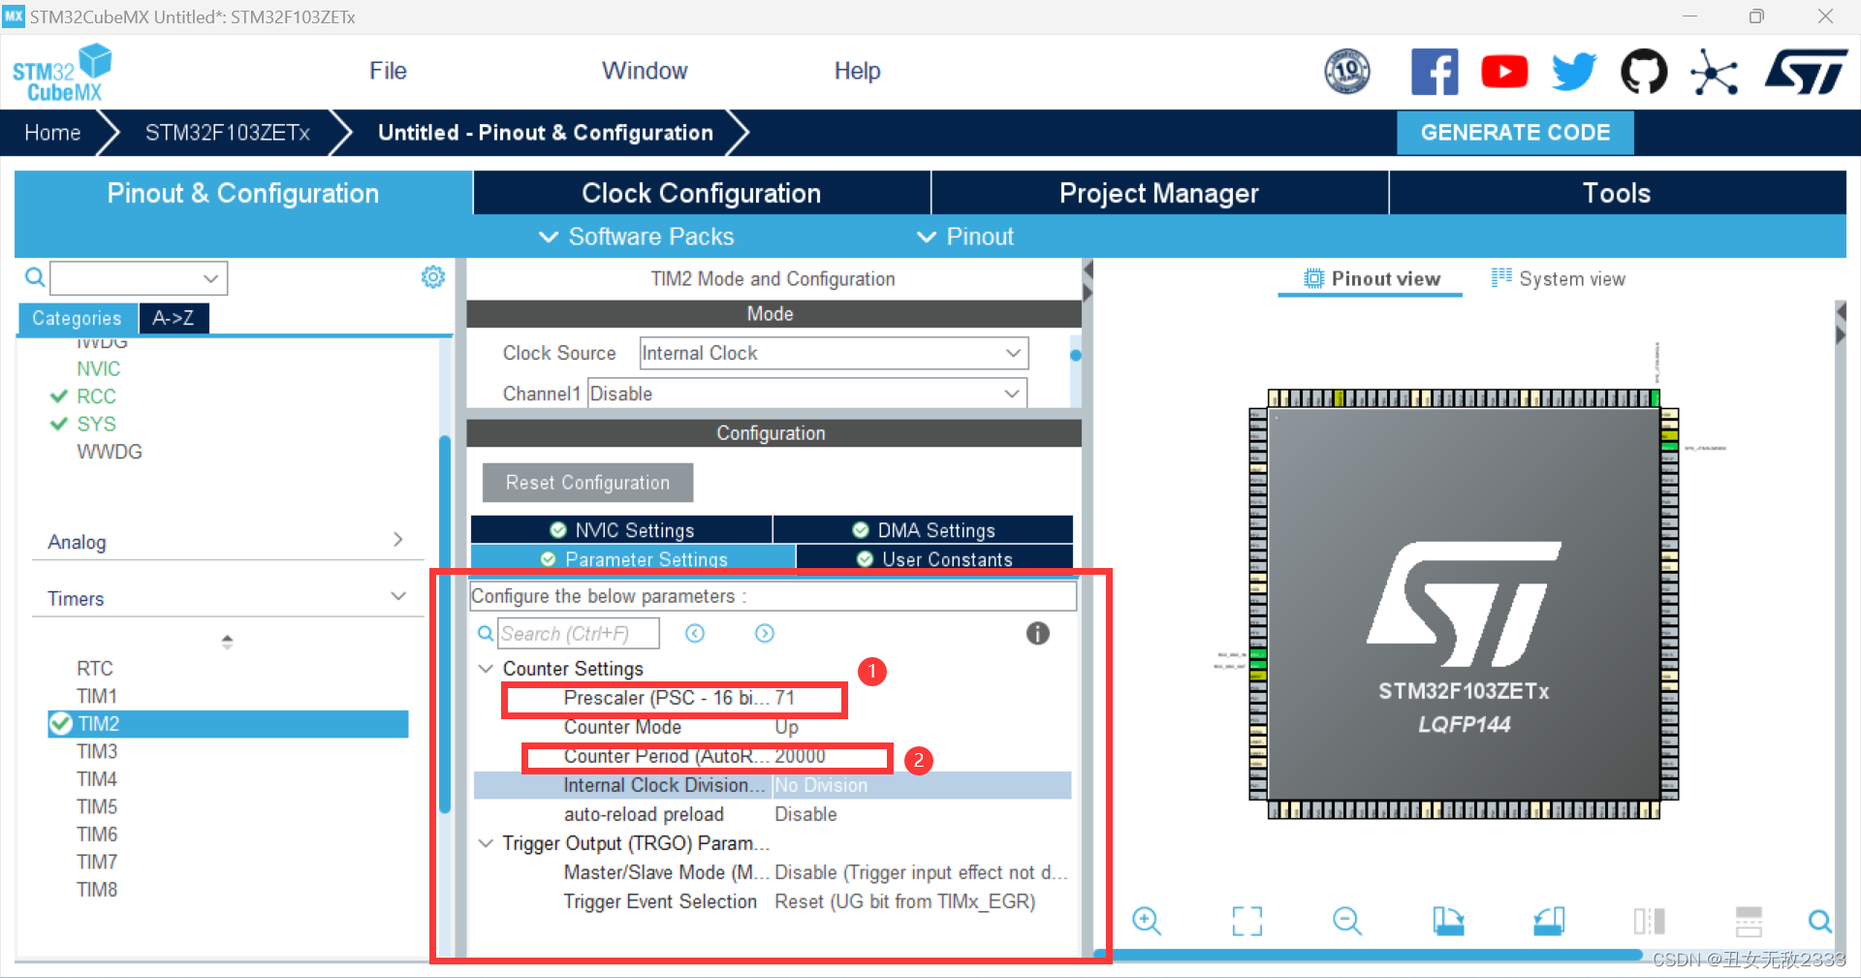The width and height of the screenshot is (1861, 978).
Task: Switch to Project Manager tab
Action: (x=1159, y=193)
